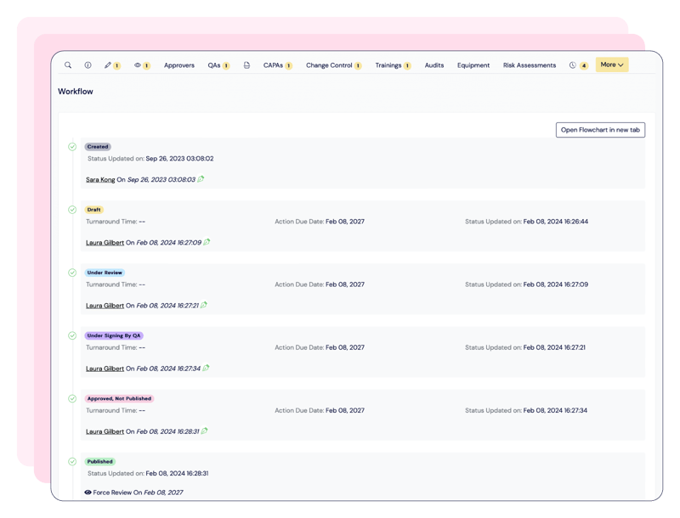Toggle the eye watchers icon in toolbar

pos(138,65)
